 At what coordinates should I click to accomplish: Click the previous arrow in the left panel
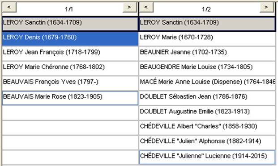coord(9,8)
